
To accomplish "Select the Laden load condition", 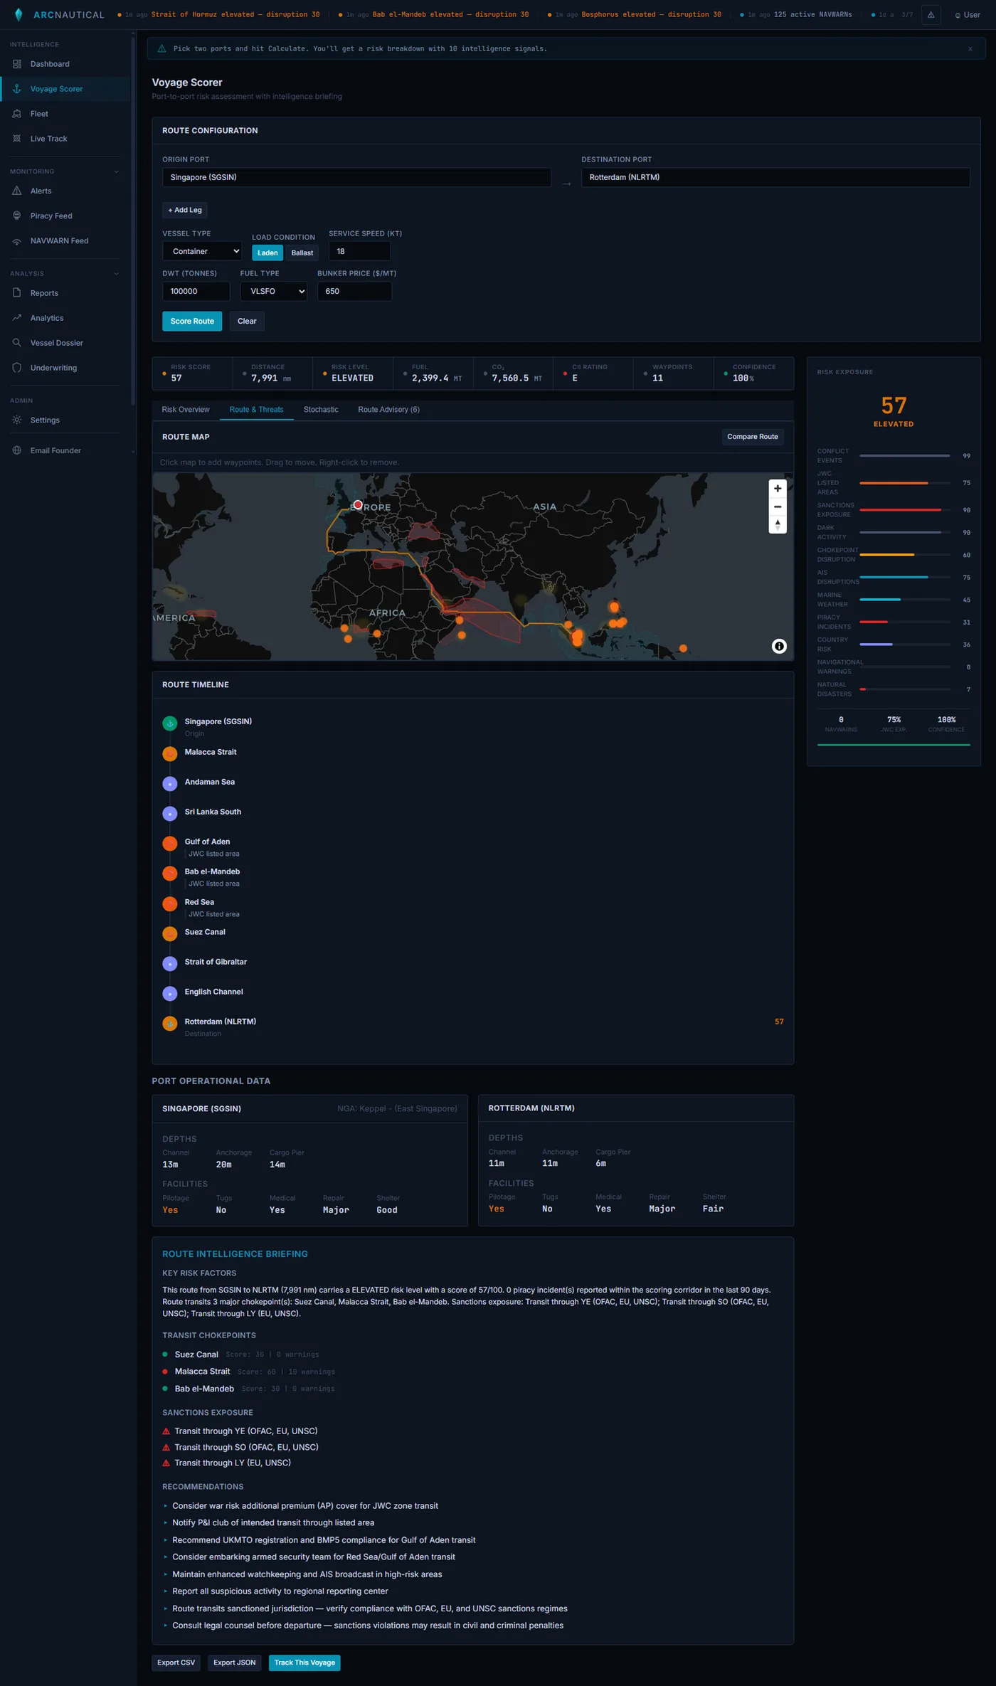I will click(x=267, y=253).
